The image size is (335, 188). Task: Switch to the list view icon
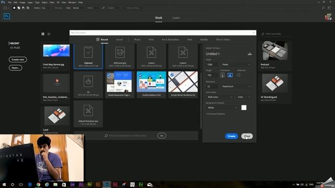(x=49, y=34)
